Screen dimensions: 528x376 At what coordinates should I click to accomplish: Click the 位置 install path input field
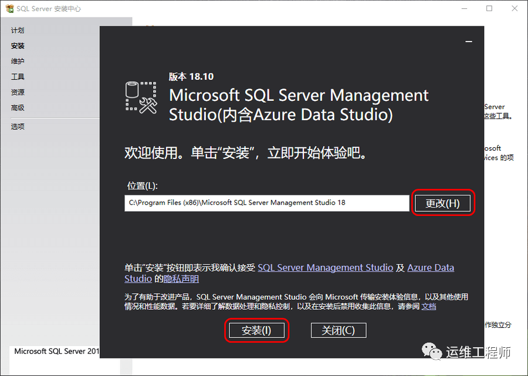point(267,203)
